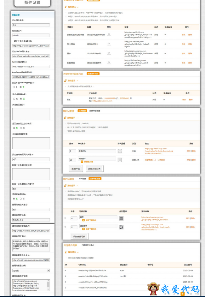This screenshot has width=205, height=297.
Task: Collapse the 首页 navigation row toggle
Action: pyautogui.click(x=65, y=218)
